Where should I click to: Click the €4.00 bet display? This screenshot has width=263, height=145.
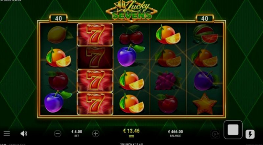point(77,134)
